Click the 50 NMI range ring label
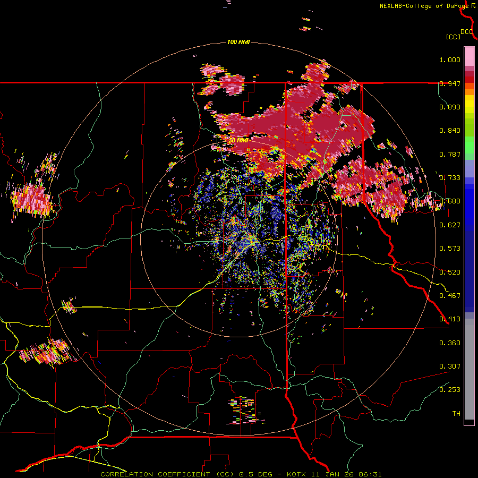478x478 pixels. (x=238, y=141)
